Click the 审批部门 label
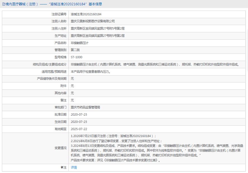Image resolution: width=248 pixels, height=173 pixels. [61, 107]
